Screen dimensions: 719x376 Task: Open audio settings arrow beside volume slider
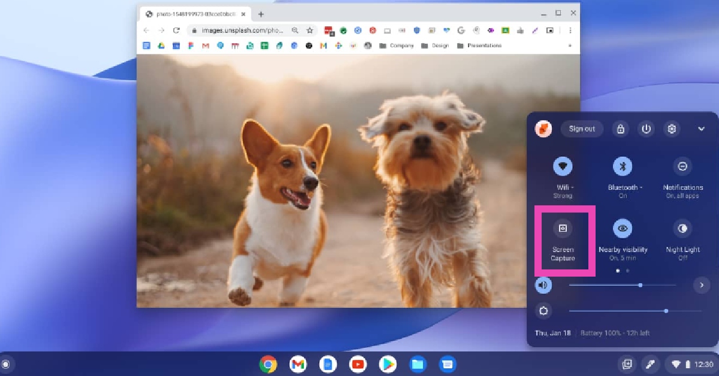pyautogui.click(x=702, y=285)
